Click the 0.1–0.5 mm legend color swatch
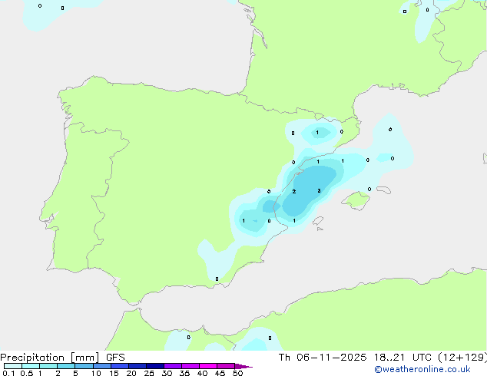 [13, 366]
